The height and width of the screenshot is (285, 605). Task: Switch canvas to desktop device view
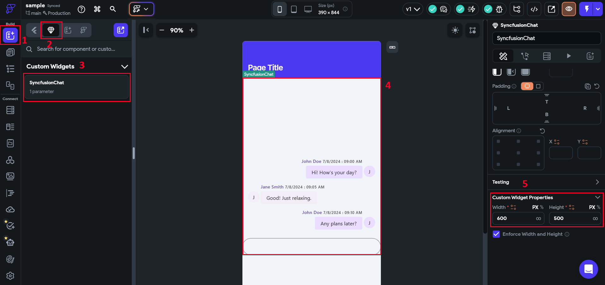307,9
